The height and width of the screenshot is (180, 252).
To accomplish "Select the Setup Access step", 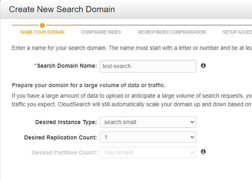I will pos(237,32).
